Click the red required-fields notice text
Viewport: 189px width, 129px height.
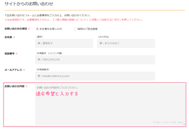[74, 20]
